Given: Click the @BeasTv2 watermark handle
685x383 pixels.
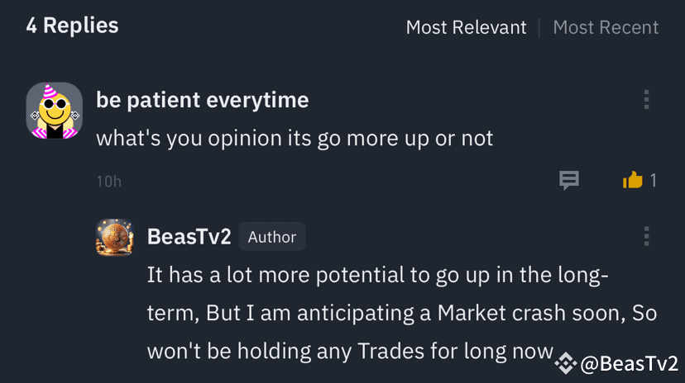Looking at the screenshot, I should click(629, 363).
